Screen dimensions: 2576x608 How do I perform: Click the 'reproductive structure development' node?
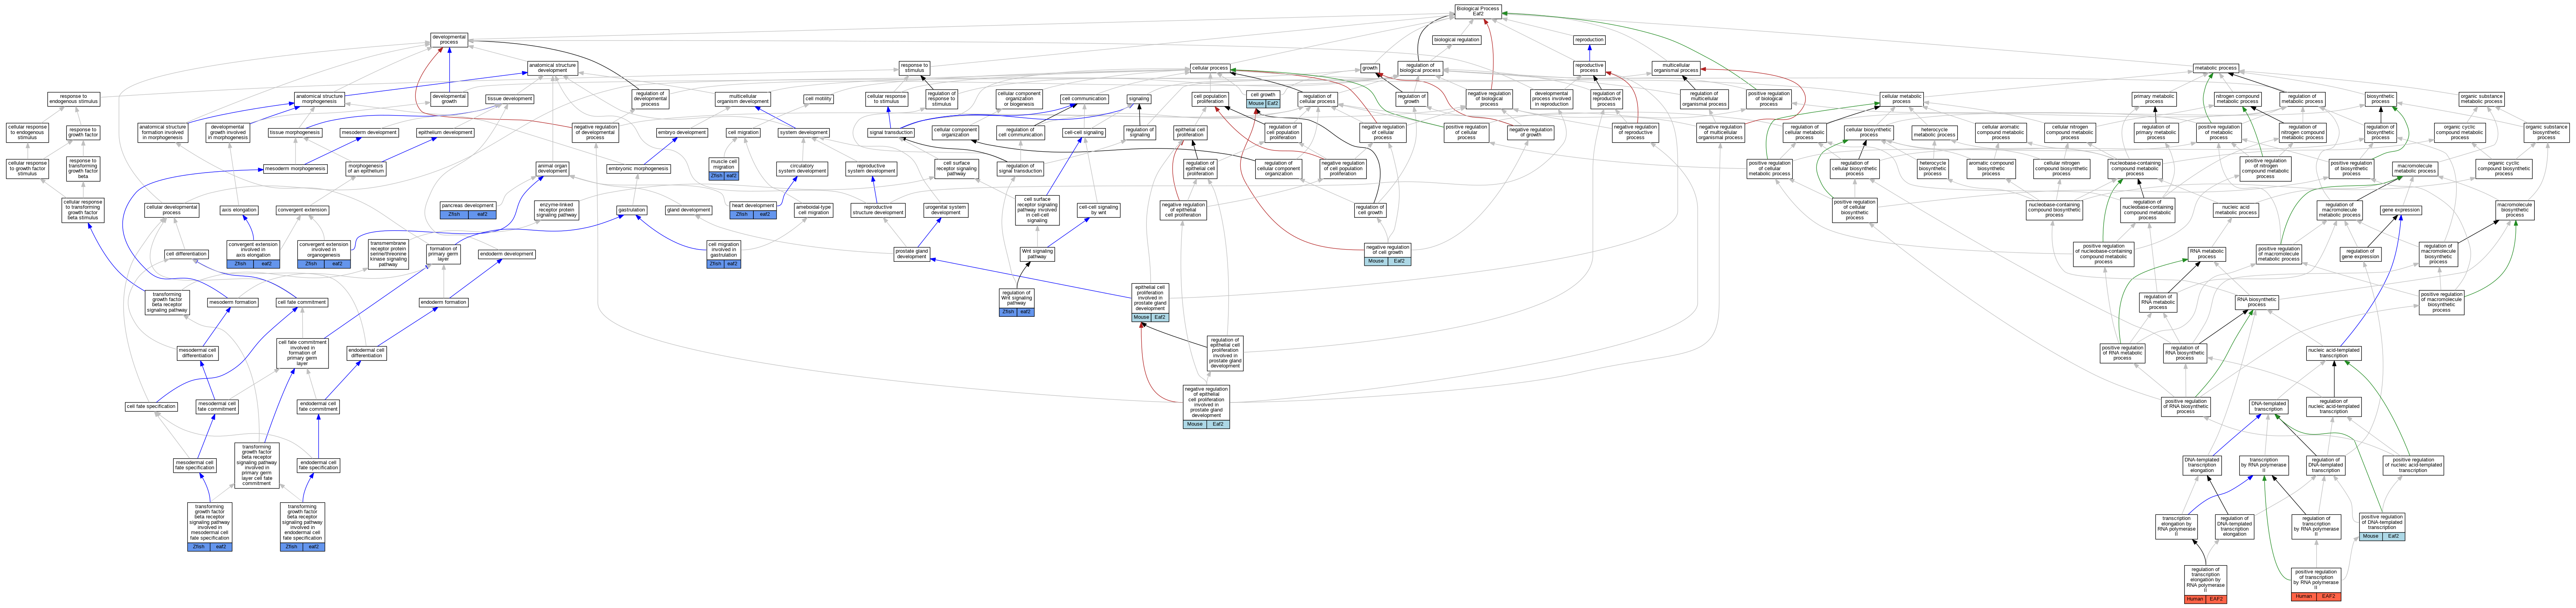[877, 210]
